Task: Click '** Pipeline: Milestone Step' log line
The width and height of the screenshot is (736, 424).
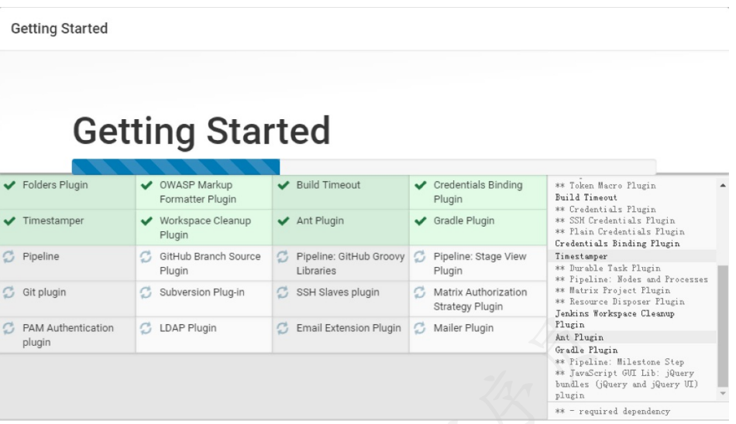Action: click(620, 362)
